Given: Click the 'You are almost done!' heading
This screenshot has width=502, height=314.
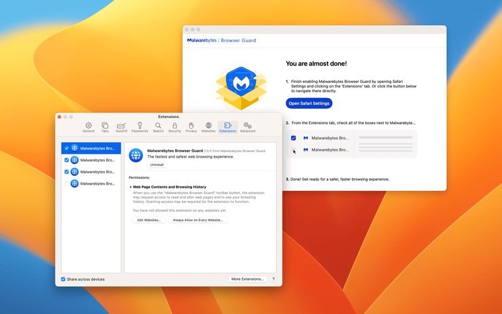Looking at the screenshot, I should pyautogui.click(x=316, y=63).
